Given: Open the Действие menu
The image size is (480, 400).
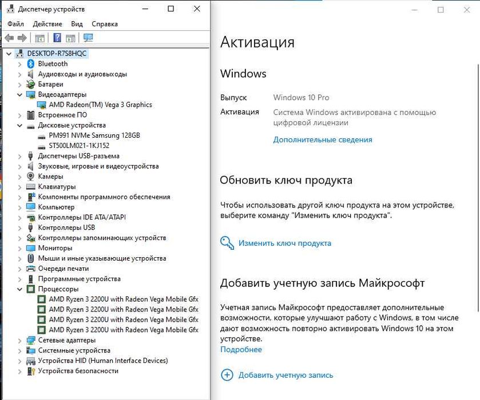Looking at the screenshot, I should coord(47,24).
